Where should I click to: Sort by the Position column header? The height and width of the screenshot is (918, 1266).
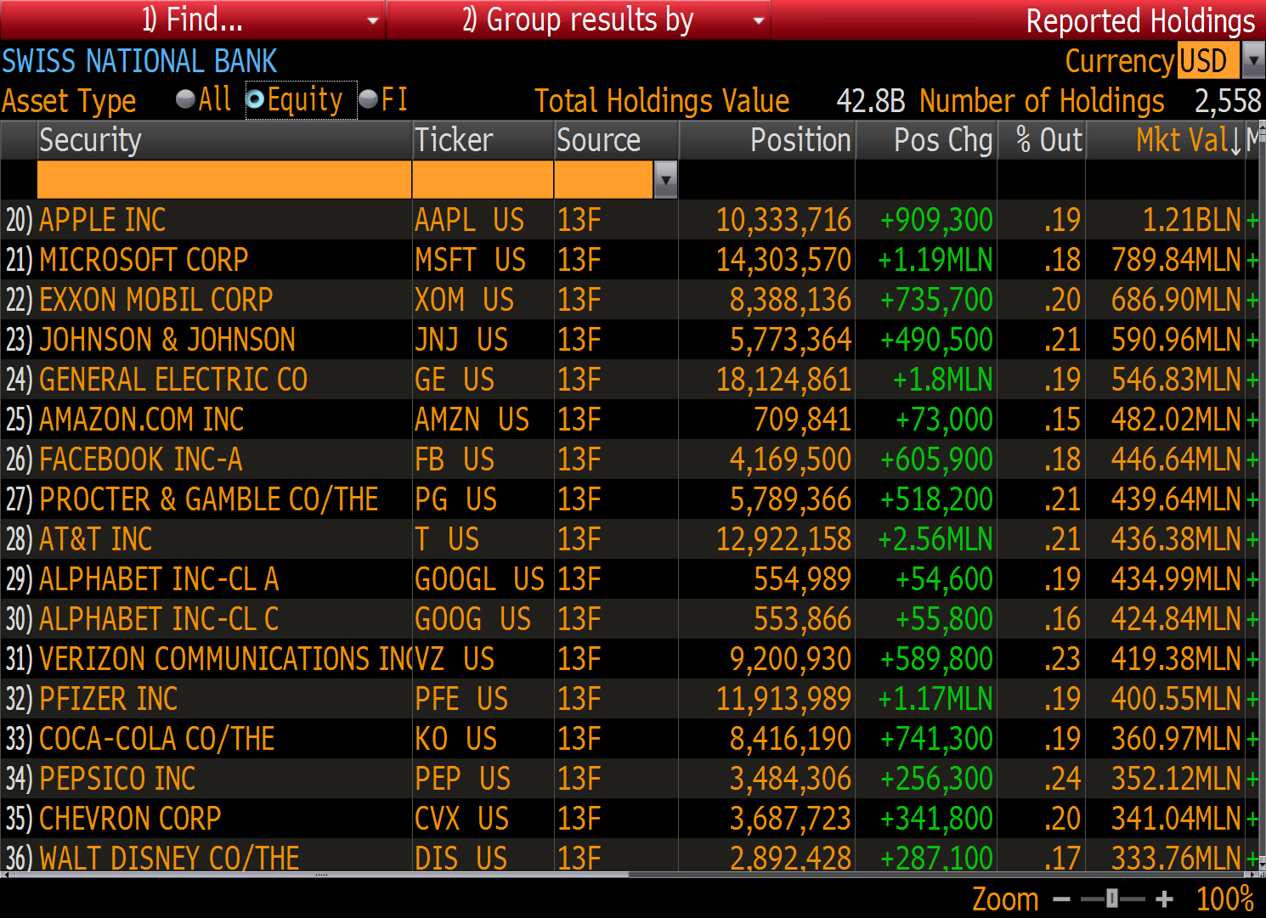pyautogui.click(x=767, y=140)
